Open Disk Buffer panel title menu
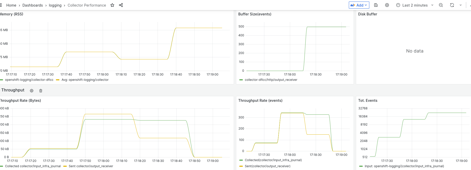 coord(368,14)
